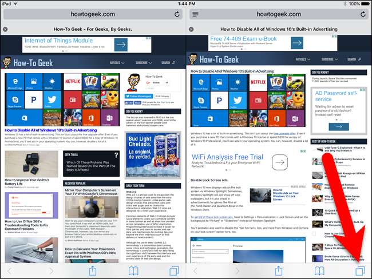Tap the Share icon in the left pane
The height and width of the screenshot is (279, 372).
pyautogui.click(x=92, y=270)
